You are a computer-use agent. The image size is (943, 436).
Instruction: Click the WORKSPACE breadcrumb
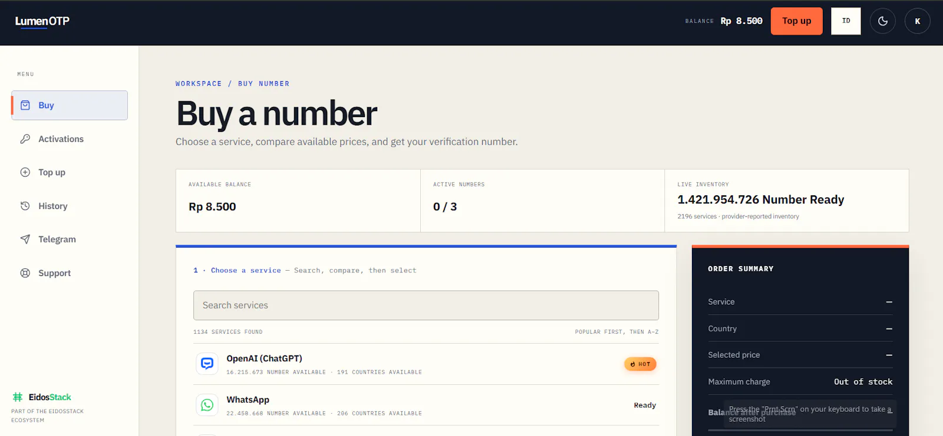[x=199, y=84]
